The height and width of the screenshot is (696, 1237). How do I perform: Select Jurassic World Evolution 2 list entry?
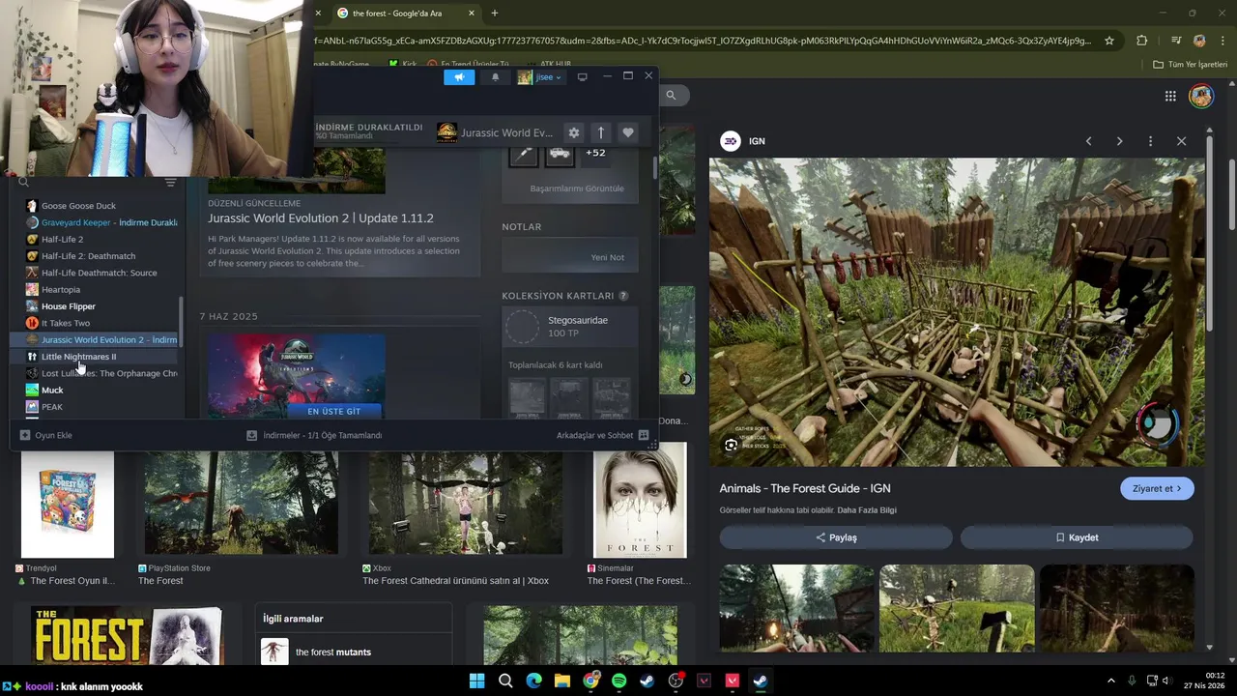click(94, 339)
